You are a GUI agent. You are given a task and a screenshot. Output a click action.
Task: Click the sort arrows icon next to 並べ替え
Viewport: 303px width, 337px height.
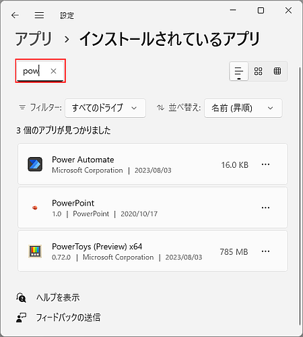[x=160, y=108]
